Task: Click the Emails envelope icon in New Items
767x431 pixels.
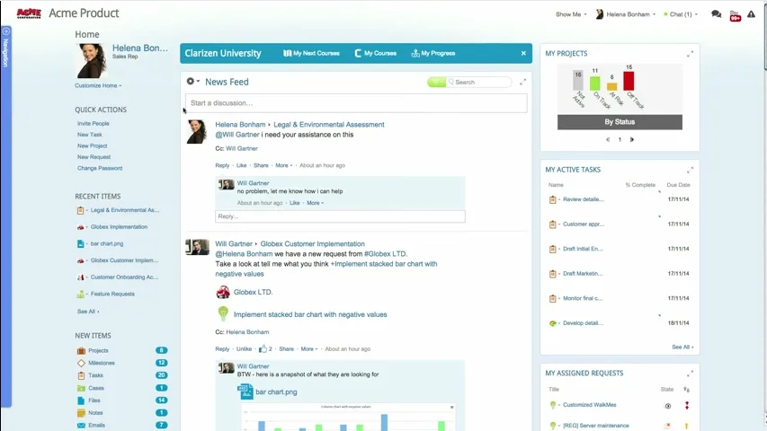Action: click(81, 425)
